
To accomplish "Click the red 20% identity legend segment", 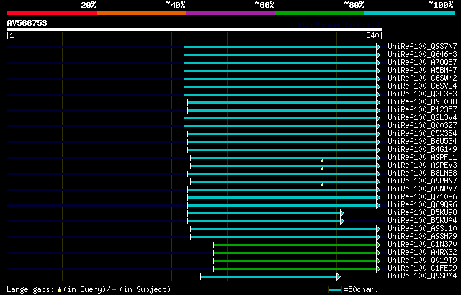I will coord(52,13).
